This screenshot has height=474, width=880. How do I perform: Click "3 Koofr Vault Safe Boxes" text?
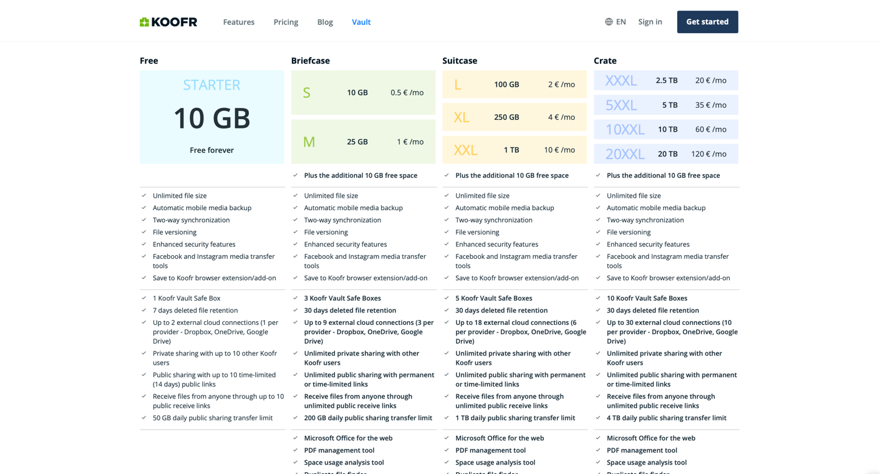342,298
